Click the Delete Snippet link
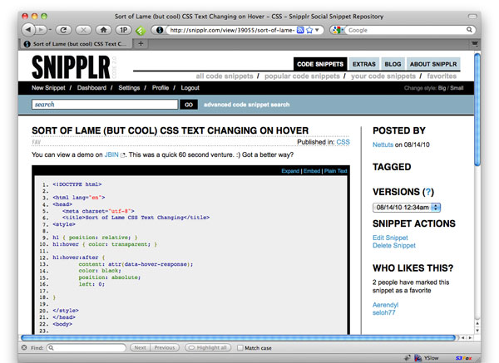499x363 pixels. click(x=394, y=245)
